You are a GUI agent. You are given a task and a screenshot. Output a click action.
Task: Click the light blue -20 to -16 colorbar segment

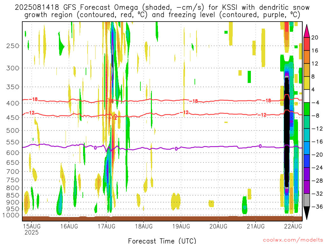pyautogui.click(x=307, y=148)
